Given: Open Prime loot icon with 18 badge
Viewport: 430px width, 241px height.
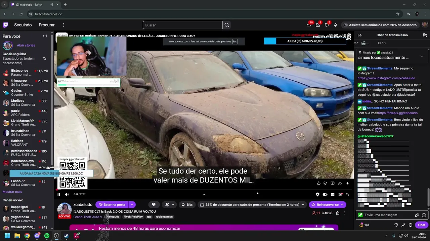Looking at the screenshot, I should click(x=309, y=25).
